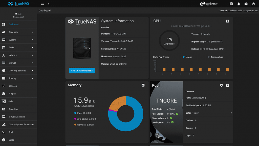Viewport: 259px width, 146px height.
Task: Open Reporting from the sidebar
Action: tap(18, 109)
